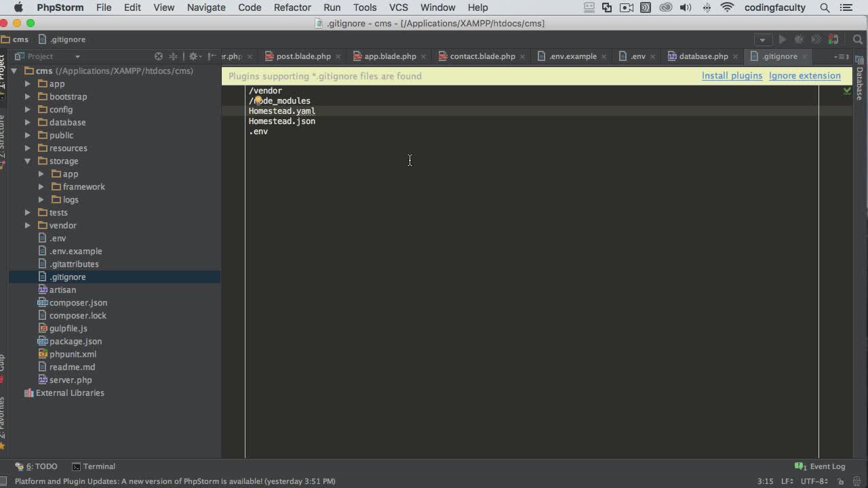Switch to the .env.example tab
The image size is (868, 488).
coord(573,56)
